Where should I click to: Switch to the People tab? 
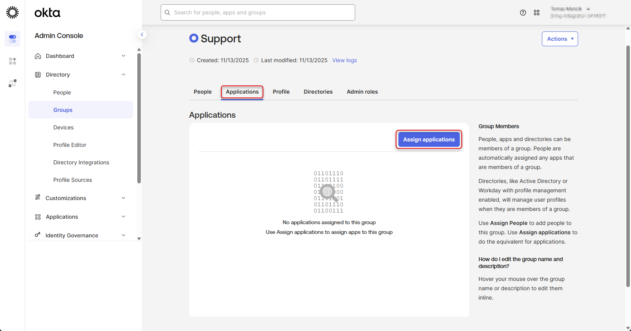pyautogui.click(x=203, y=92)
